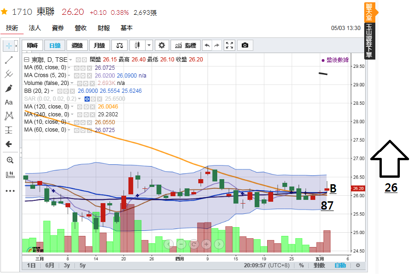Open MA (120, close, 0) dropdown arrow
Screen dimensions: 416x277
72,107
